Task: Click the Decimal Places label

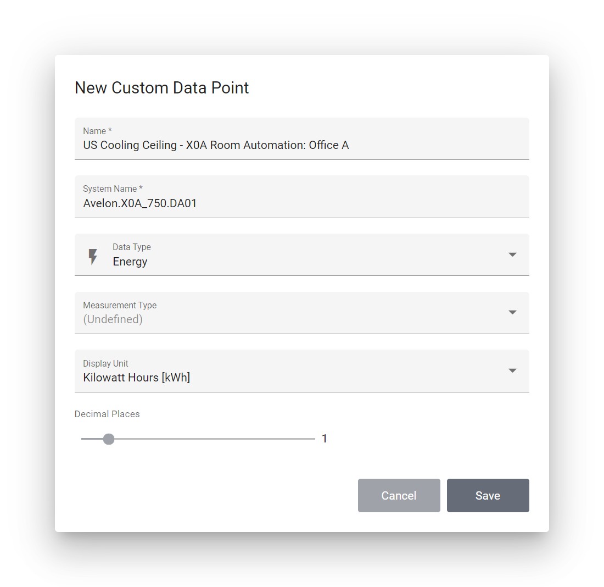Action: pyautogui.click(x=107, y=414)
